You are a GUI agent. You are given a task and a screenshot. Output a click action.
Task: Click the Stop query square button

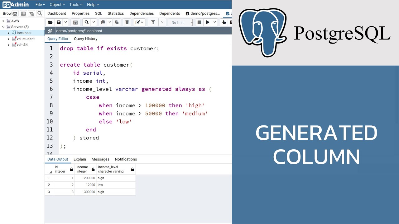(x=199, y=22)
